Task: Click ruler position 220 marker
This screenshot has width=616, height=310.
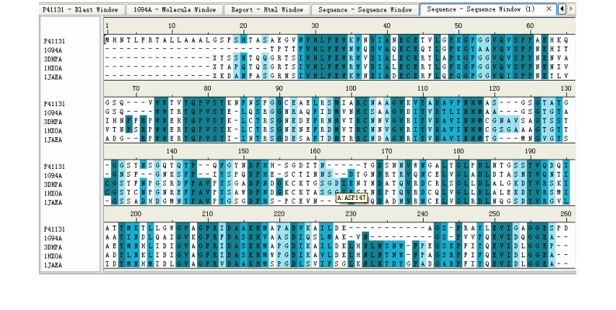Action: pyautogui.click(x=279, y=214)
